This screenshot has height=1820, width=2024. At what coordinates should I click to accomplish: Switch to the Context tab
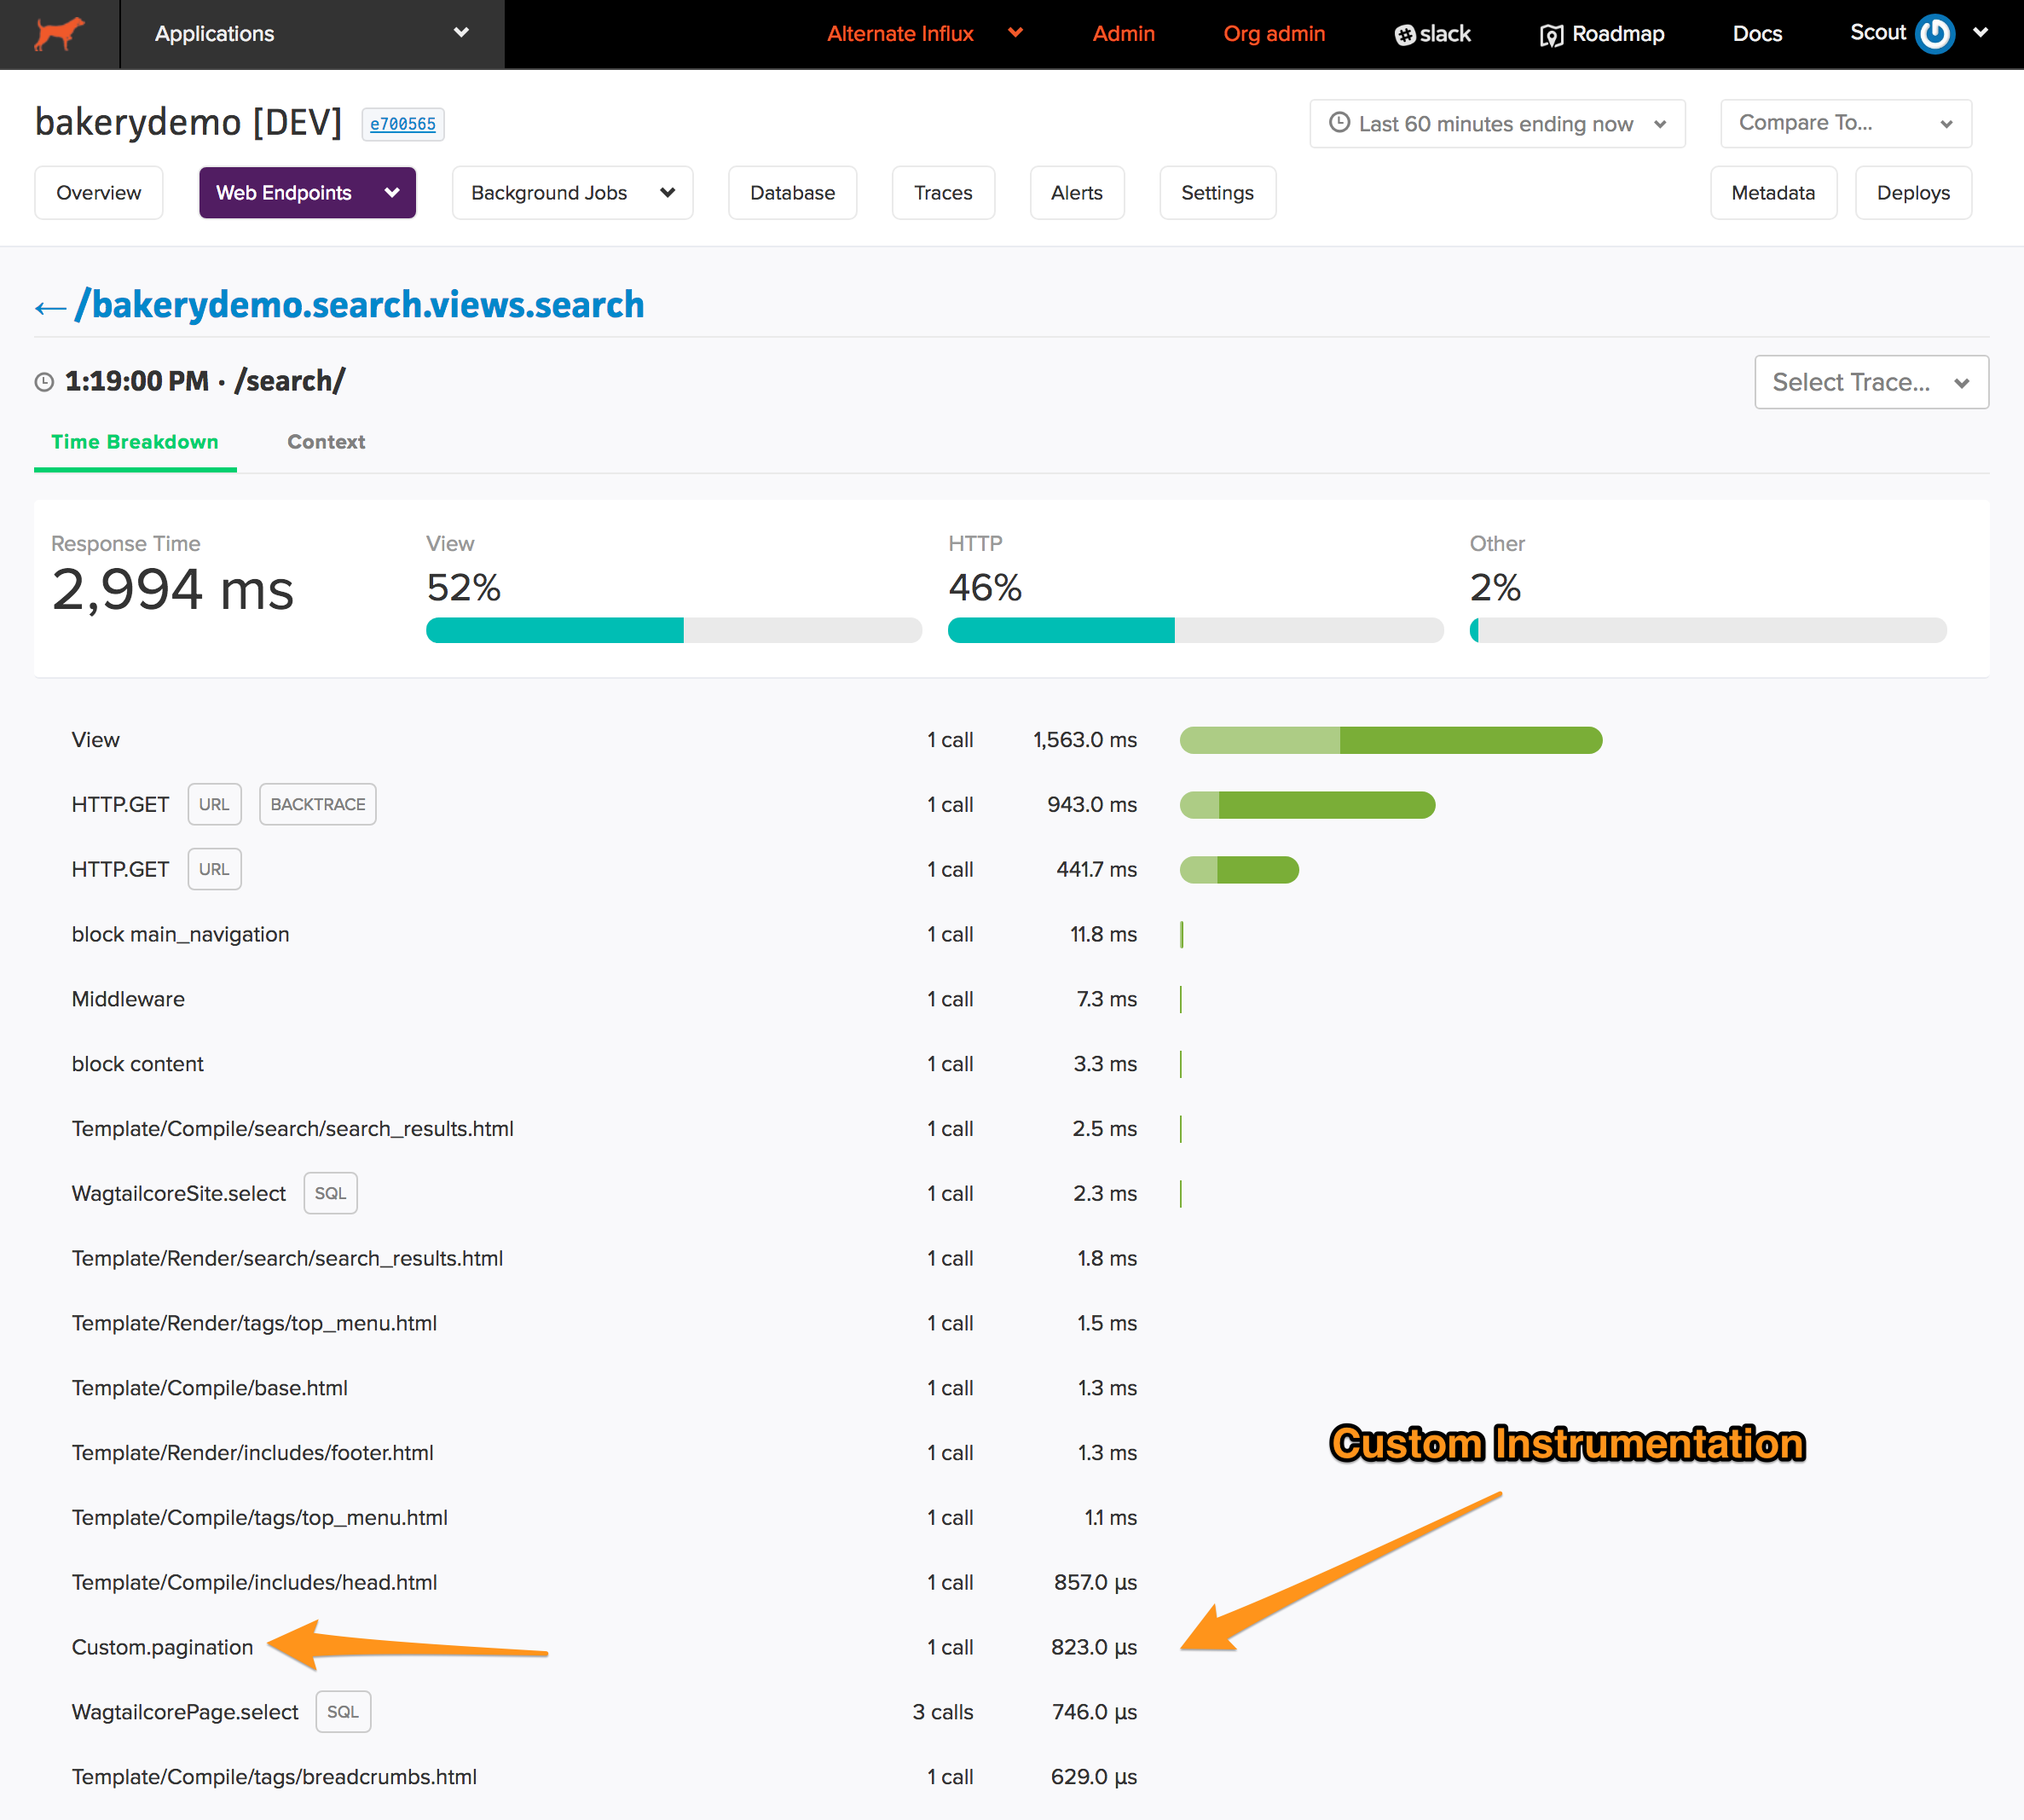click(x=325, y=441)
